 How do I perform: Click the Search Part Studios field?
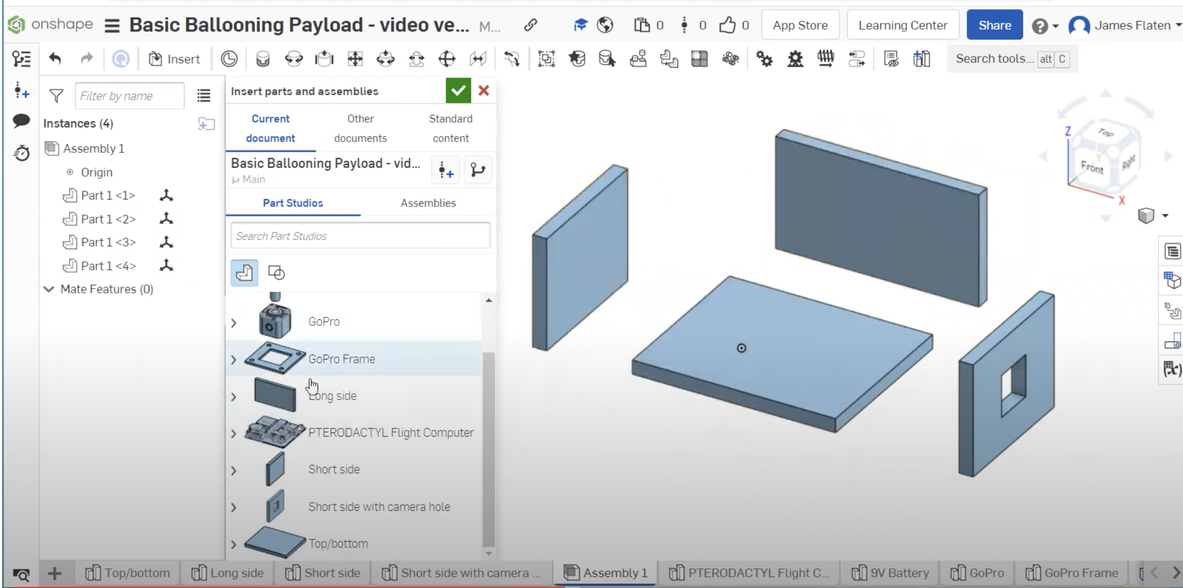360,236
